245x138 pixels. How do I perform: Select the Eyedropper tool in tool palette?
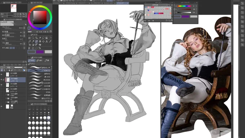pos(50,41)
